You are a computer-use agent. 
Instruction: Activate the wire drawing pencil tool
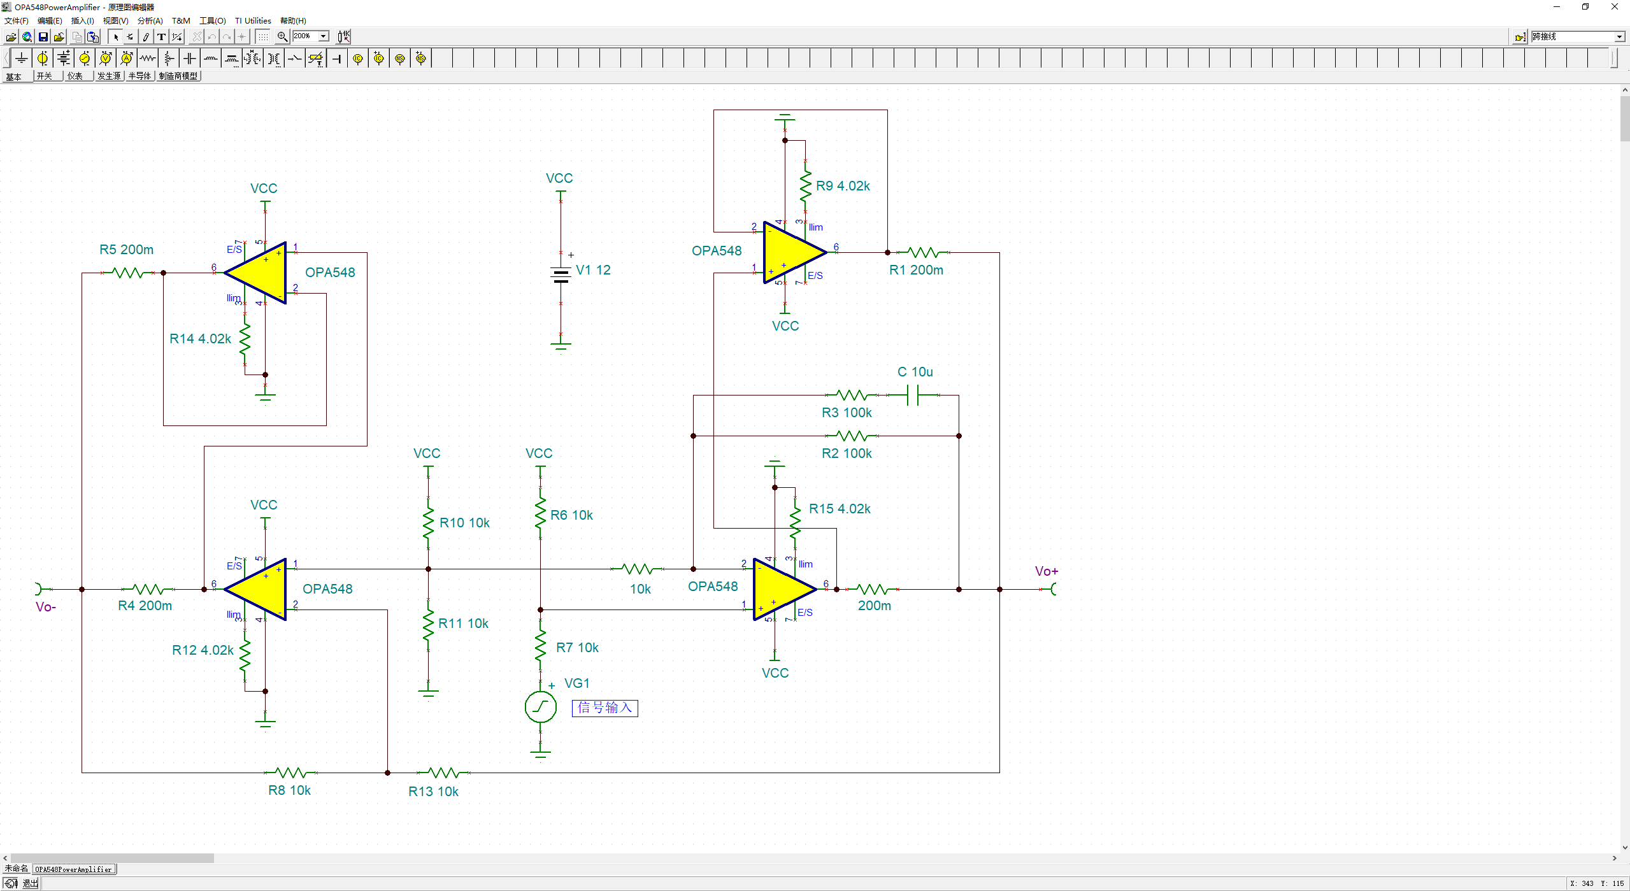(146, 37)
